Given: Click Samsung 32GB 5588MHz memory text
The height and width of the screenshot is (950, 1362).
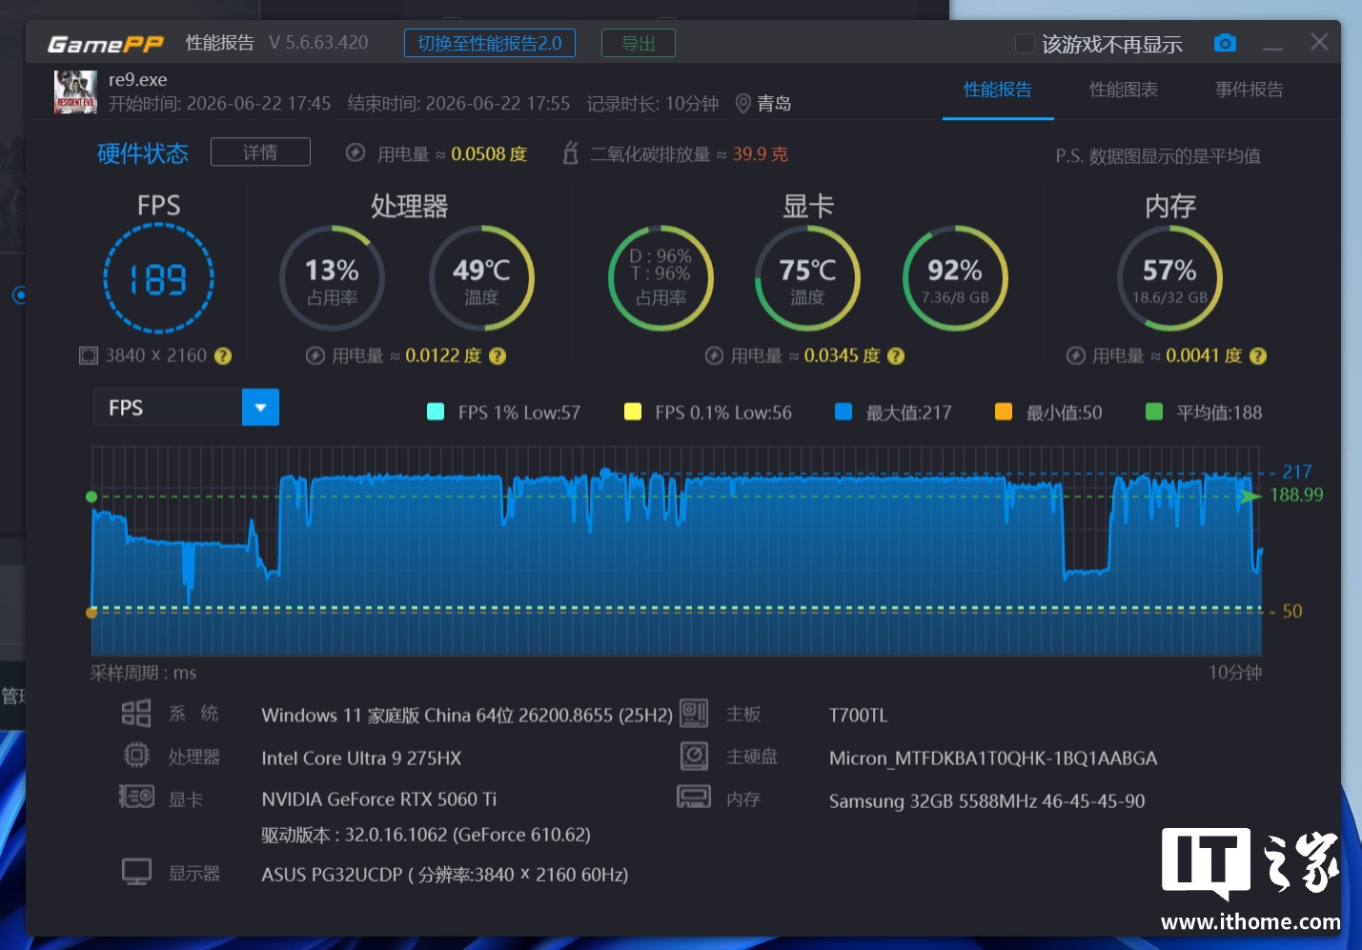Looking at the screenshot, I should point(987,801).
